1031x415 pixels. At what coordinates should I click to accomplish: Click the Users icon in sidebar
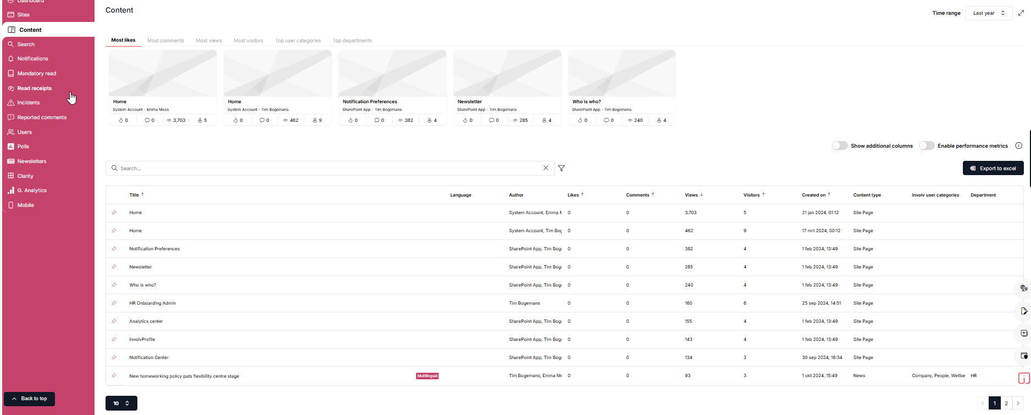point(11,132)
